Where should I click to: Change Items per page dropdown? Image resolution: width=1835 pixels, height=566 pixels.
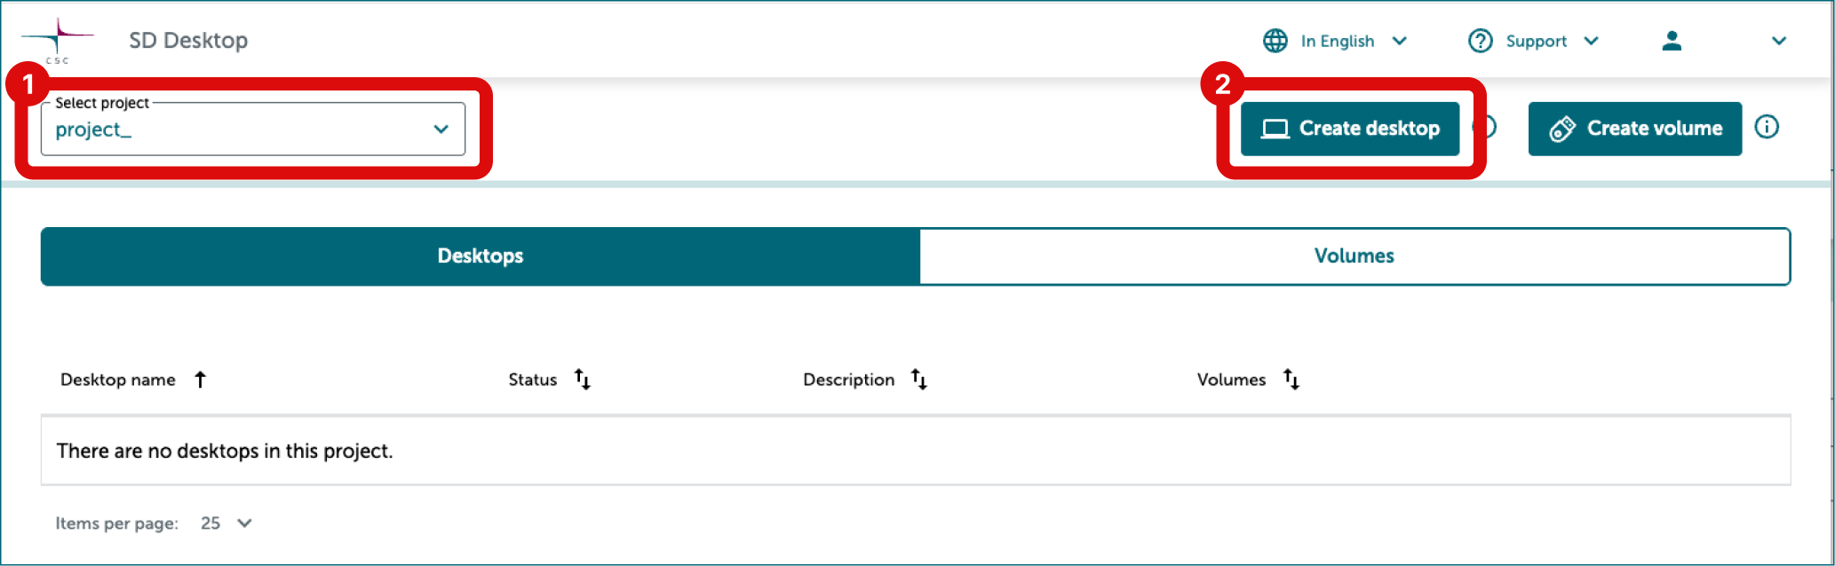click(226, 523)
